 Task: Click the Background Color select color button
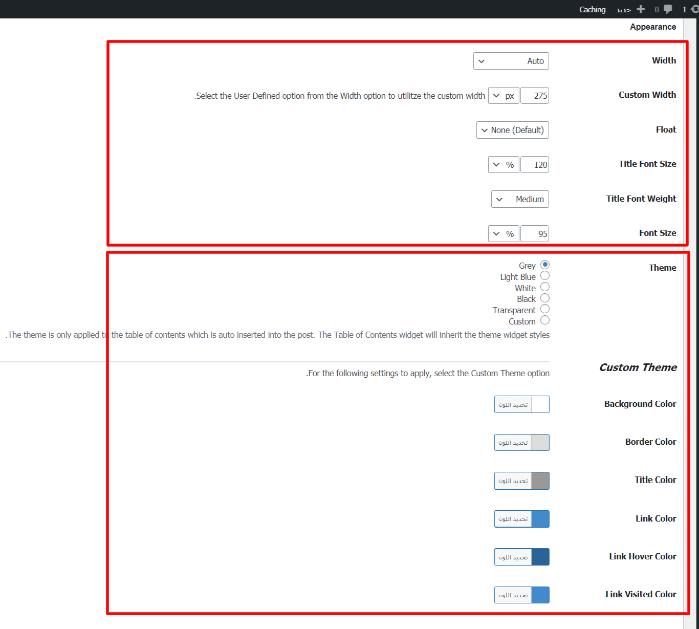(x=513, y=404)
